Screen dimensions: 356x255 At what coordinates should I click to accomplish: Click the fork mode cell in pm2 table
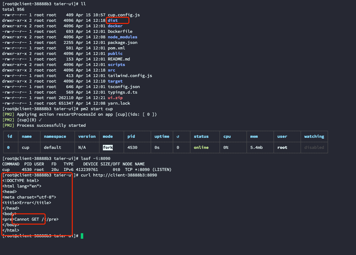tap(108, 147)
